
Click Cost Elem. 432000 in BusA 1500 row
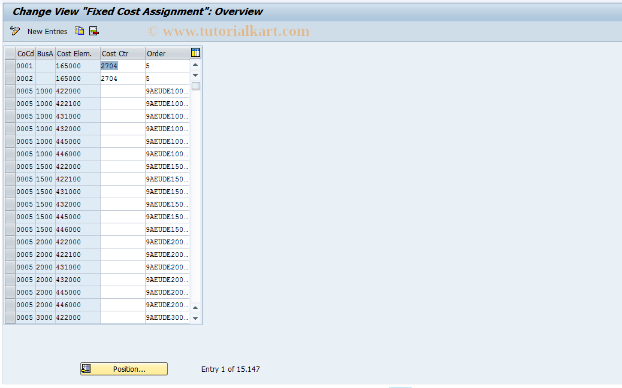pos(78,204)
